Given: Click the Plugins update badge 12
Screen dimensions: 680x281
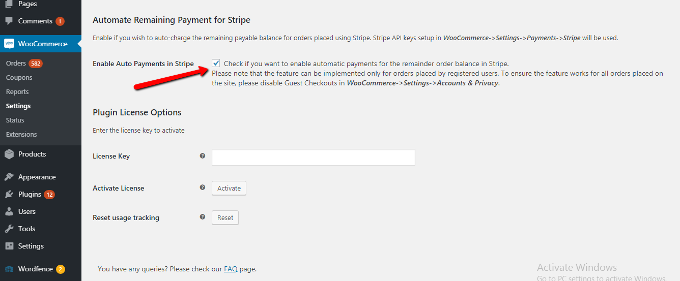Looking at the screenshot, I should 49,195.
